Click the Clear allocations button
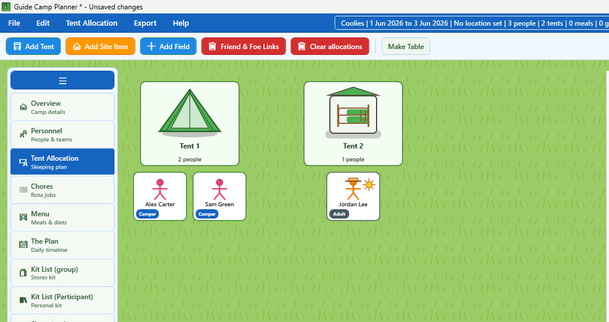 tap(330, 46)
